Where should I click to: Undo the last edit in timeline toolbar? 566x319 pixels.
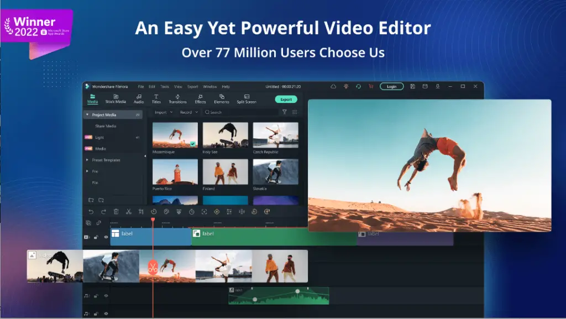(91, 212)
